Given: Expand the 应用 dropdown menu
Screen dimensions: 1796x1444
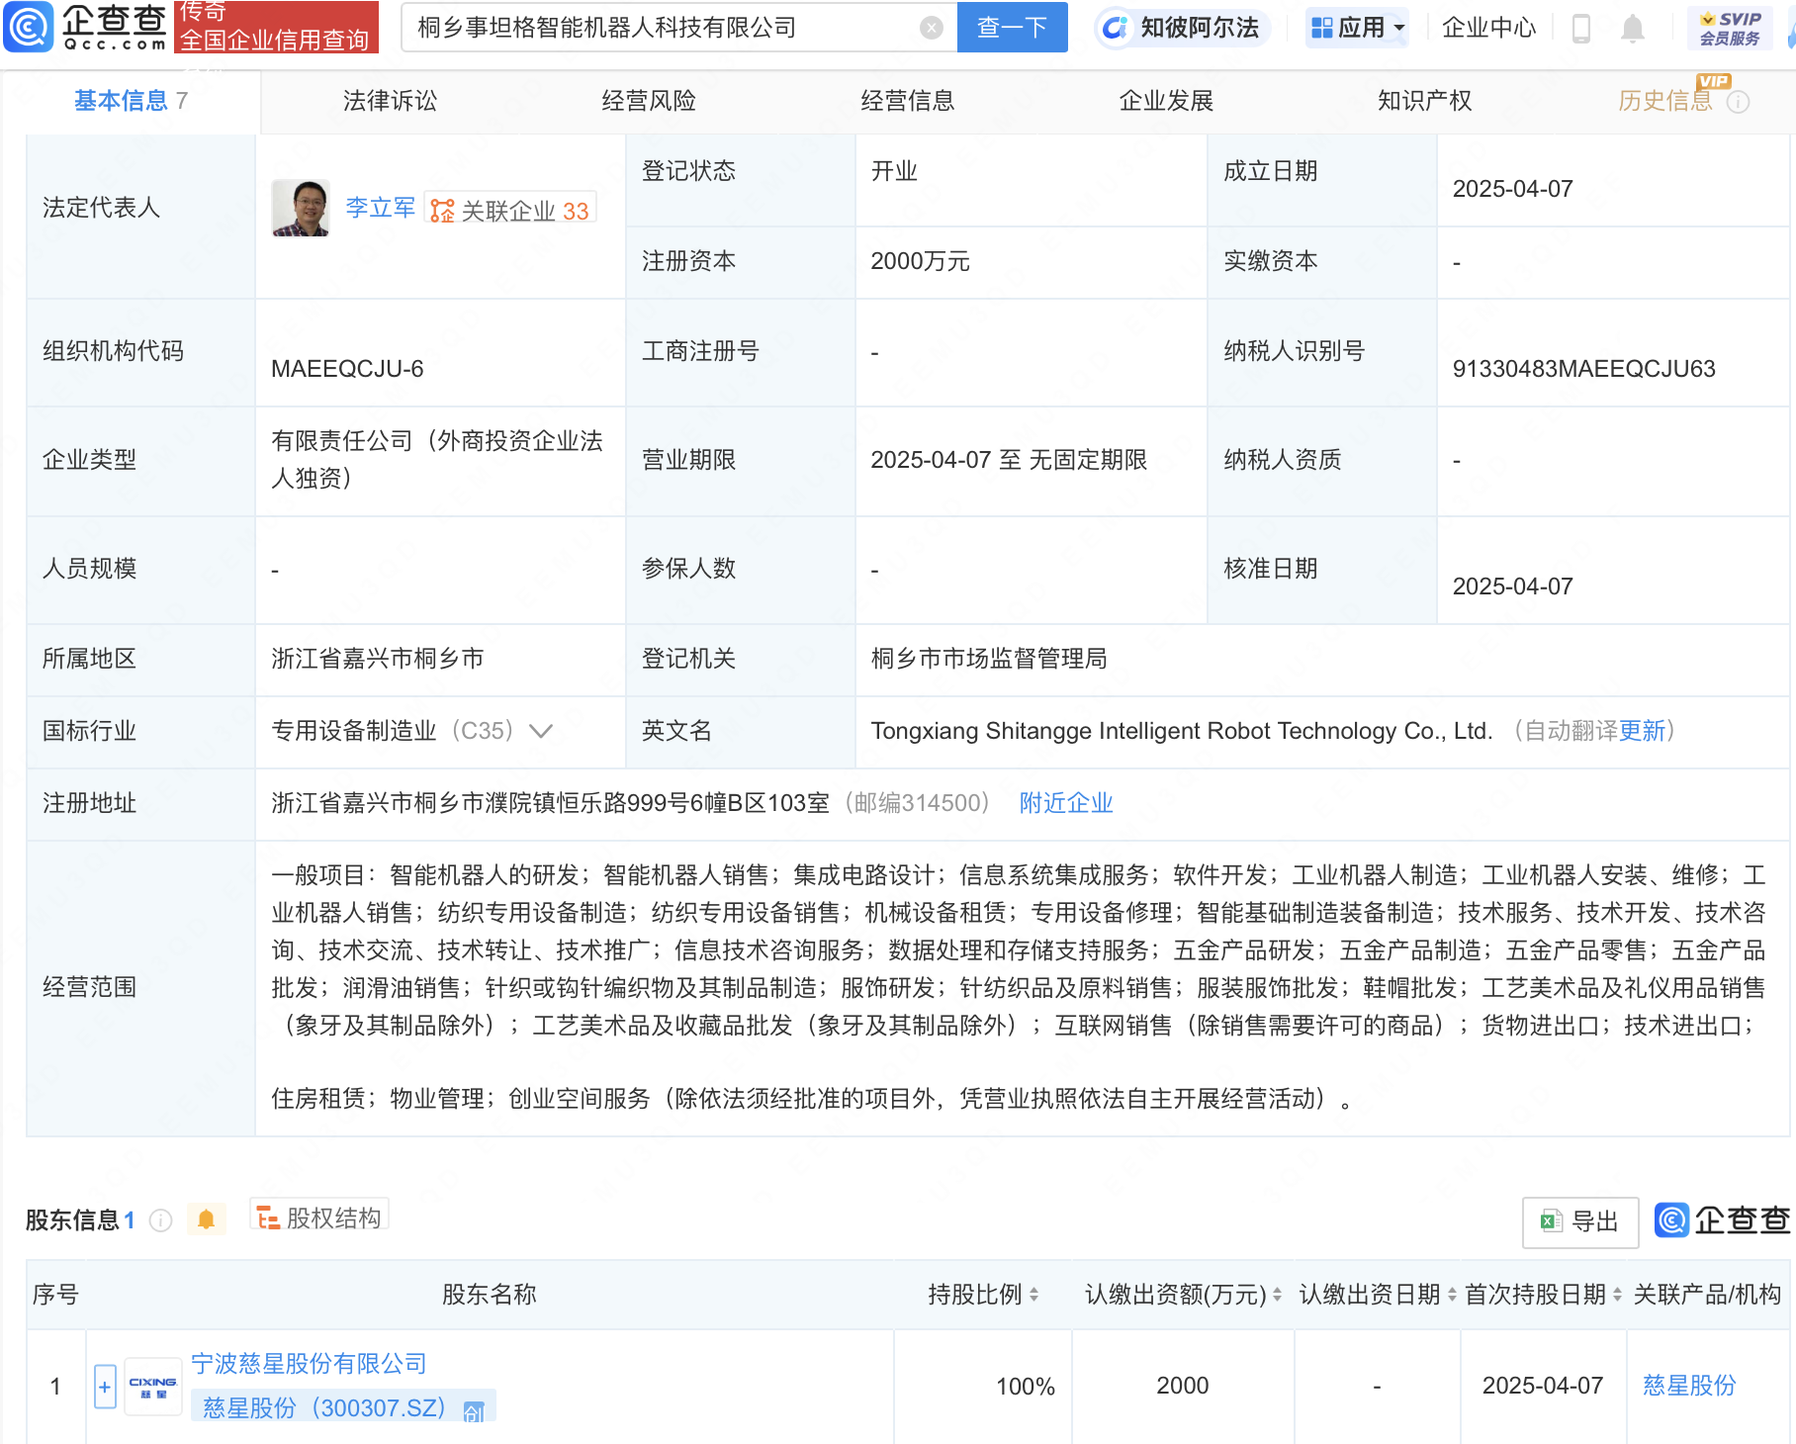Looking at the screenshot, I should (1357, 28).
